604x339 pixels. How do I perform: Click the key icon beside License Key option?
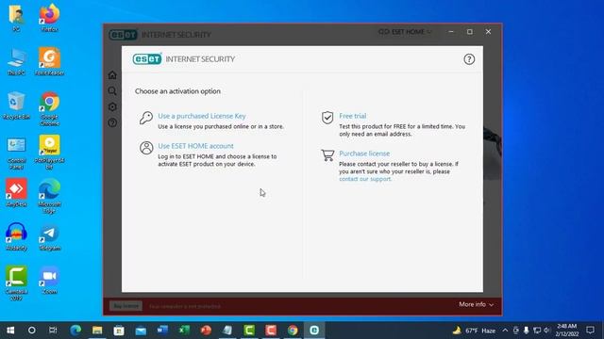click(x=146, y=118)
